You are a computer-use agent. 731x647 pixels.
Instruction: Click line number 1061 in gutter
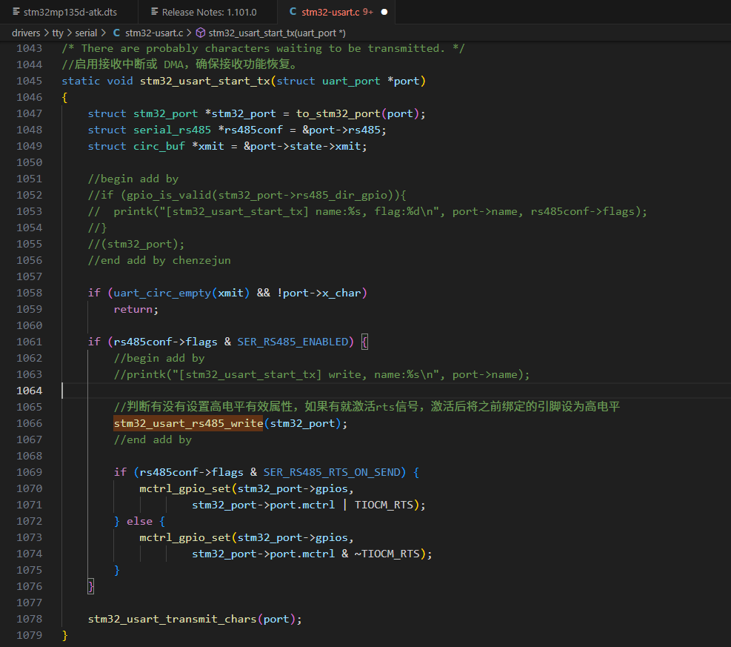click(x=29, y=342)
